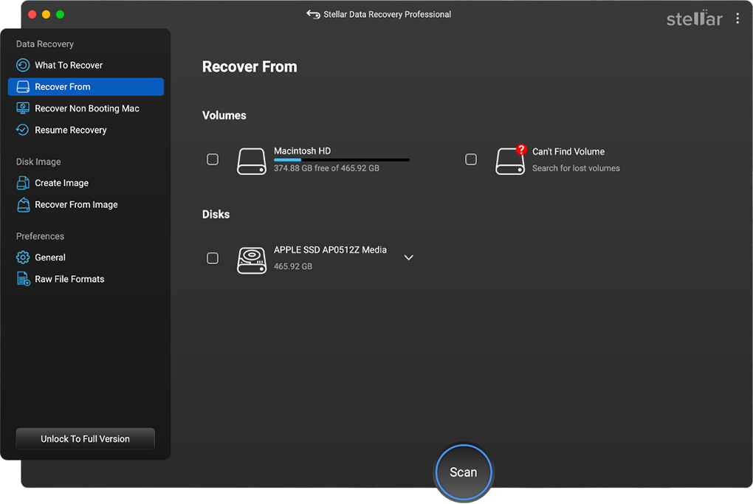753x504 pixels.
Task: Select Recover From in the sidebar
Action: point(86,87)
